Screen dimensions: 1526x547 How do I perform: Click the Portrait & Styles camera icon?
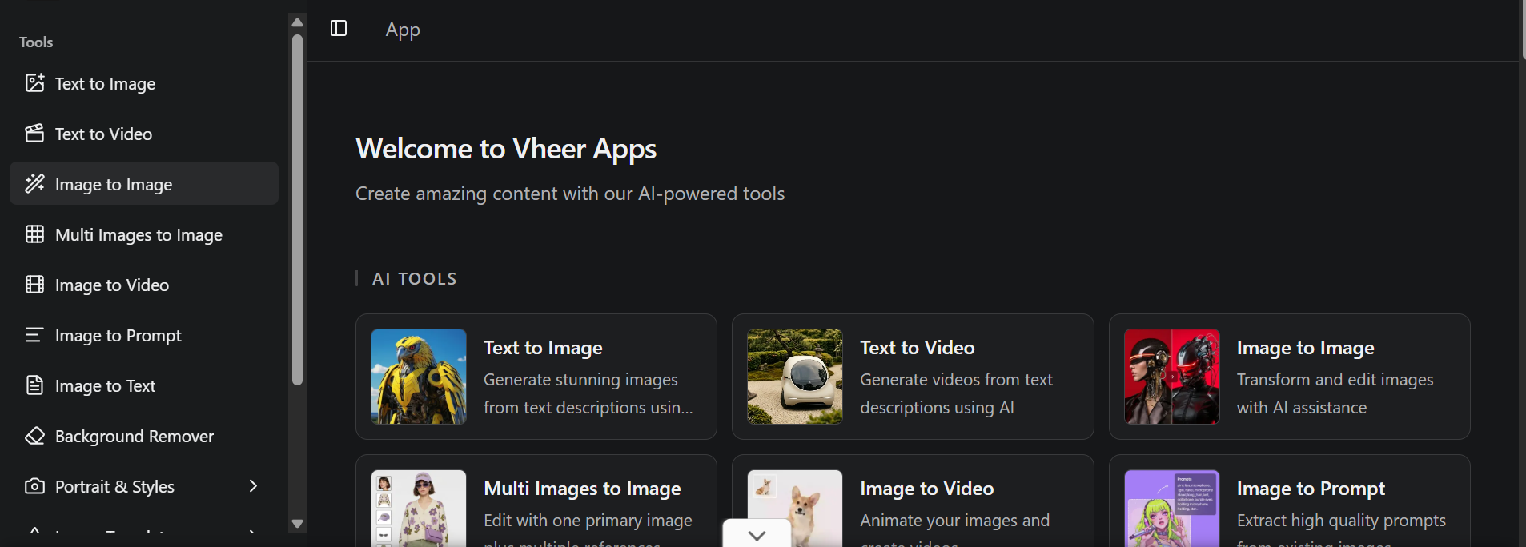click(34, 486)
